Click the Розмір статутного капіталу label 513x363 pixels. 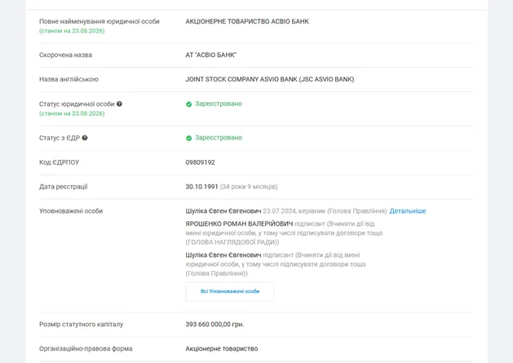tap(81, 325)
